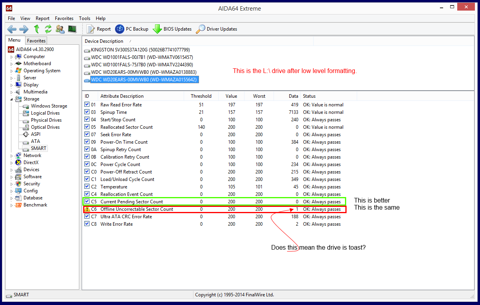Open the Operating System node
This screenshot has height=305, width=480.
[x=42, y=71]
